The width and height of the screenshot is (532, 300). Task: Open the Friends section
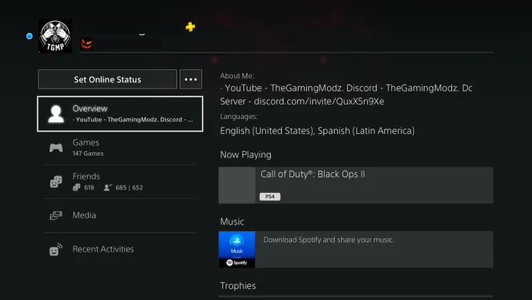point(120,182)
